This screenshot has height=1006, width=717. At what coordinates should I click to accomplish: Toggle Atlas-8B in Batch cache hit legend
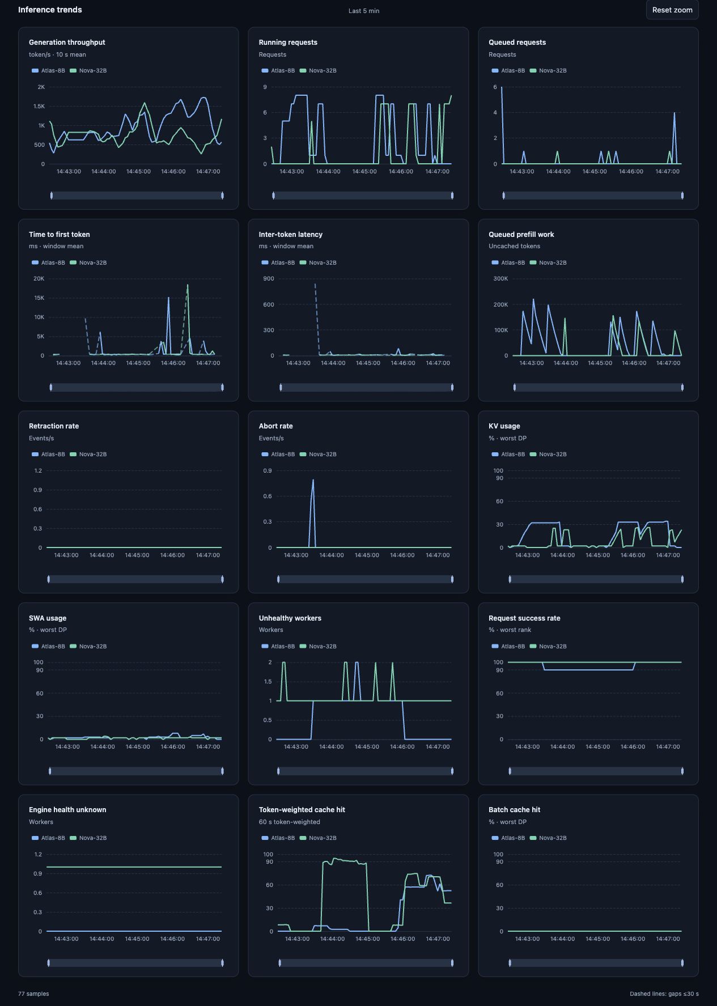[x=508, y=838]
